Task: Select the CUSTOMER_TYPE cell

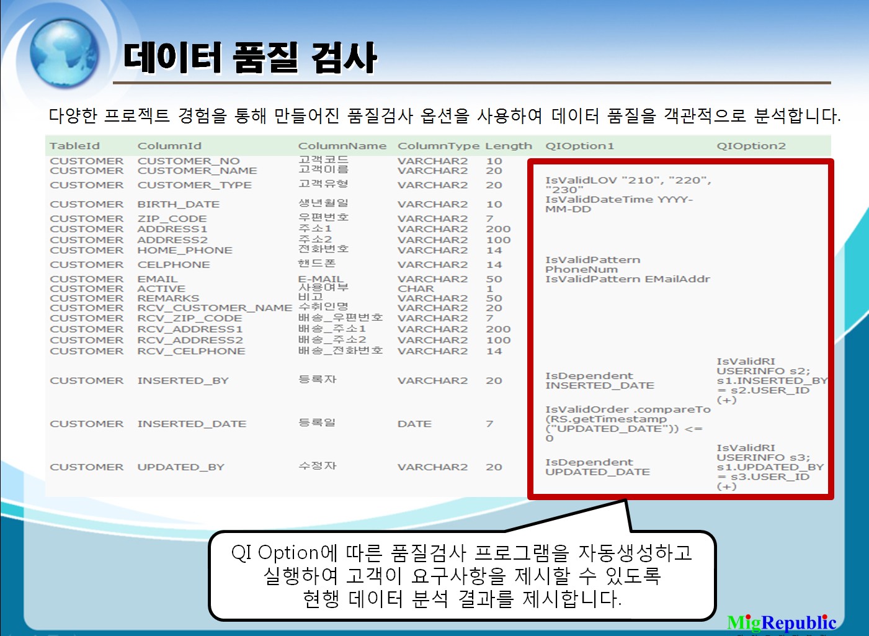Action: pyautogui.click(x=194, y=185)
